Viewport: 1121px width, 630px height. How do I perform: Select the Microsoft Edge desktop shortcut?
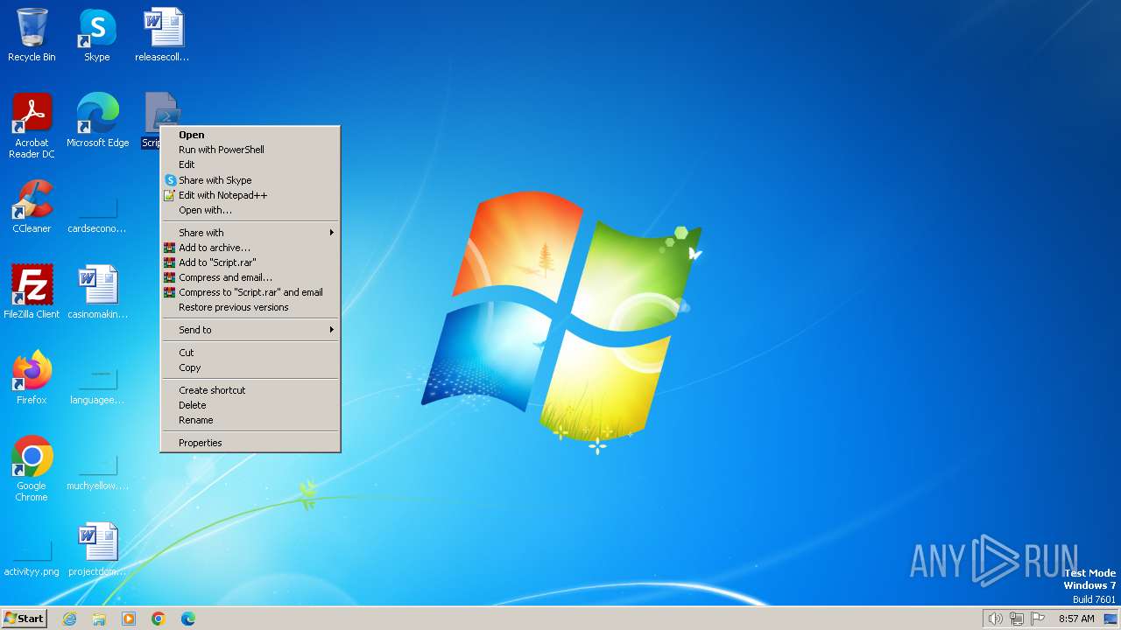pos(97,120)
